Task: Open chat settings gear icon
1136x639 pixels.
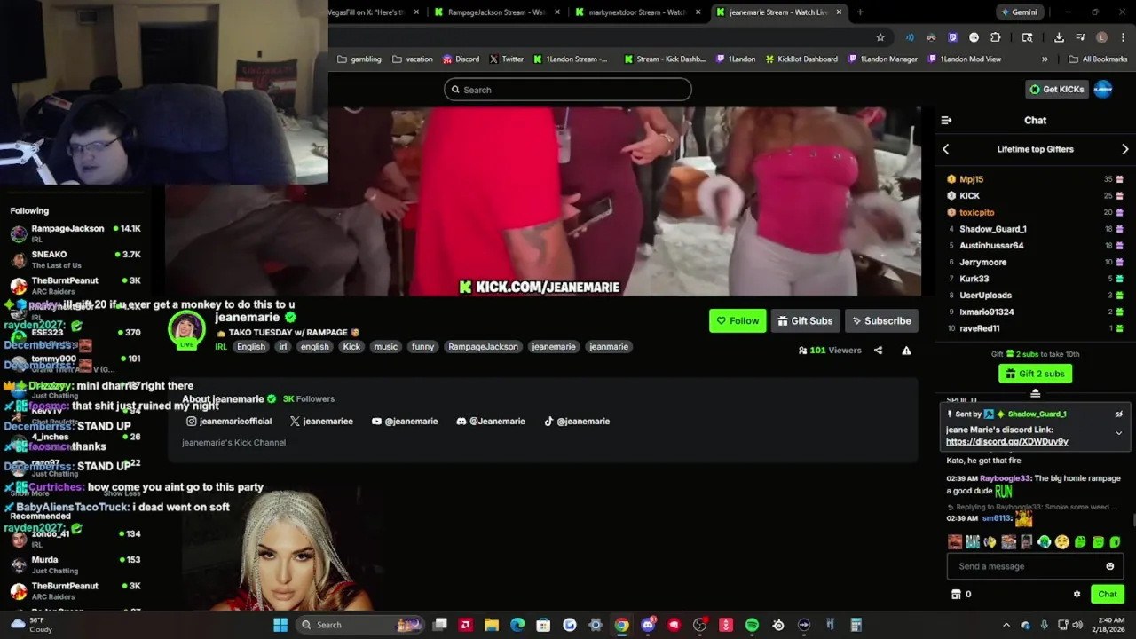Action: point(1077,595)
